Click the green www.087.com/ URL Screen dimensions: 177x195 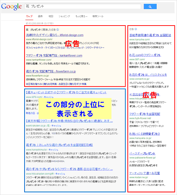[x=137, y=59]
